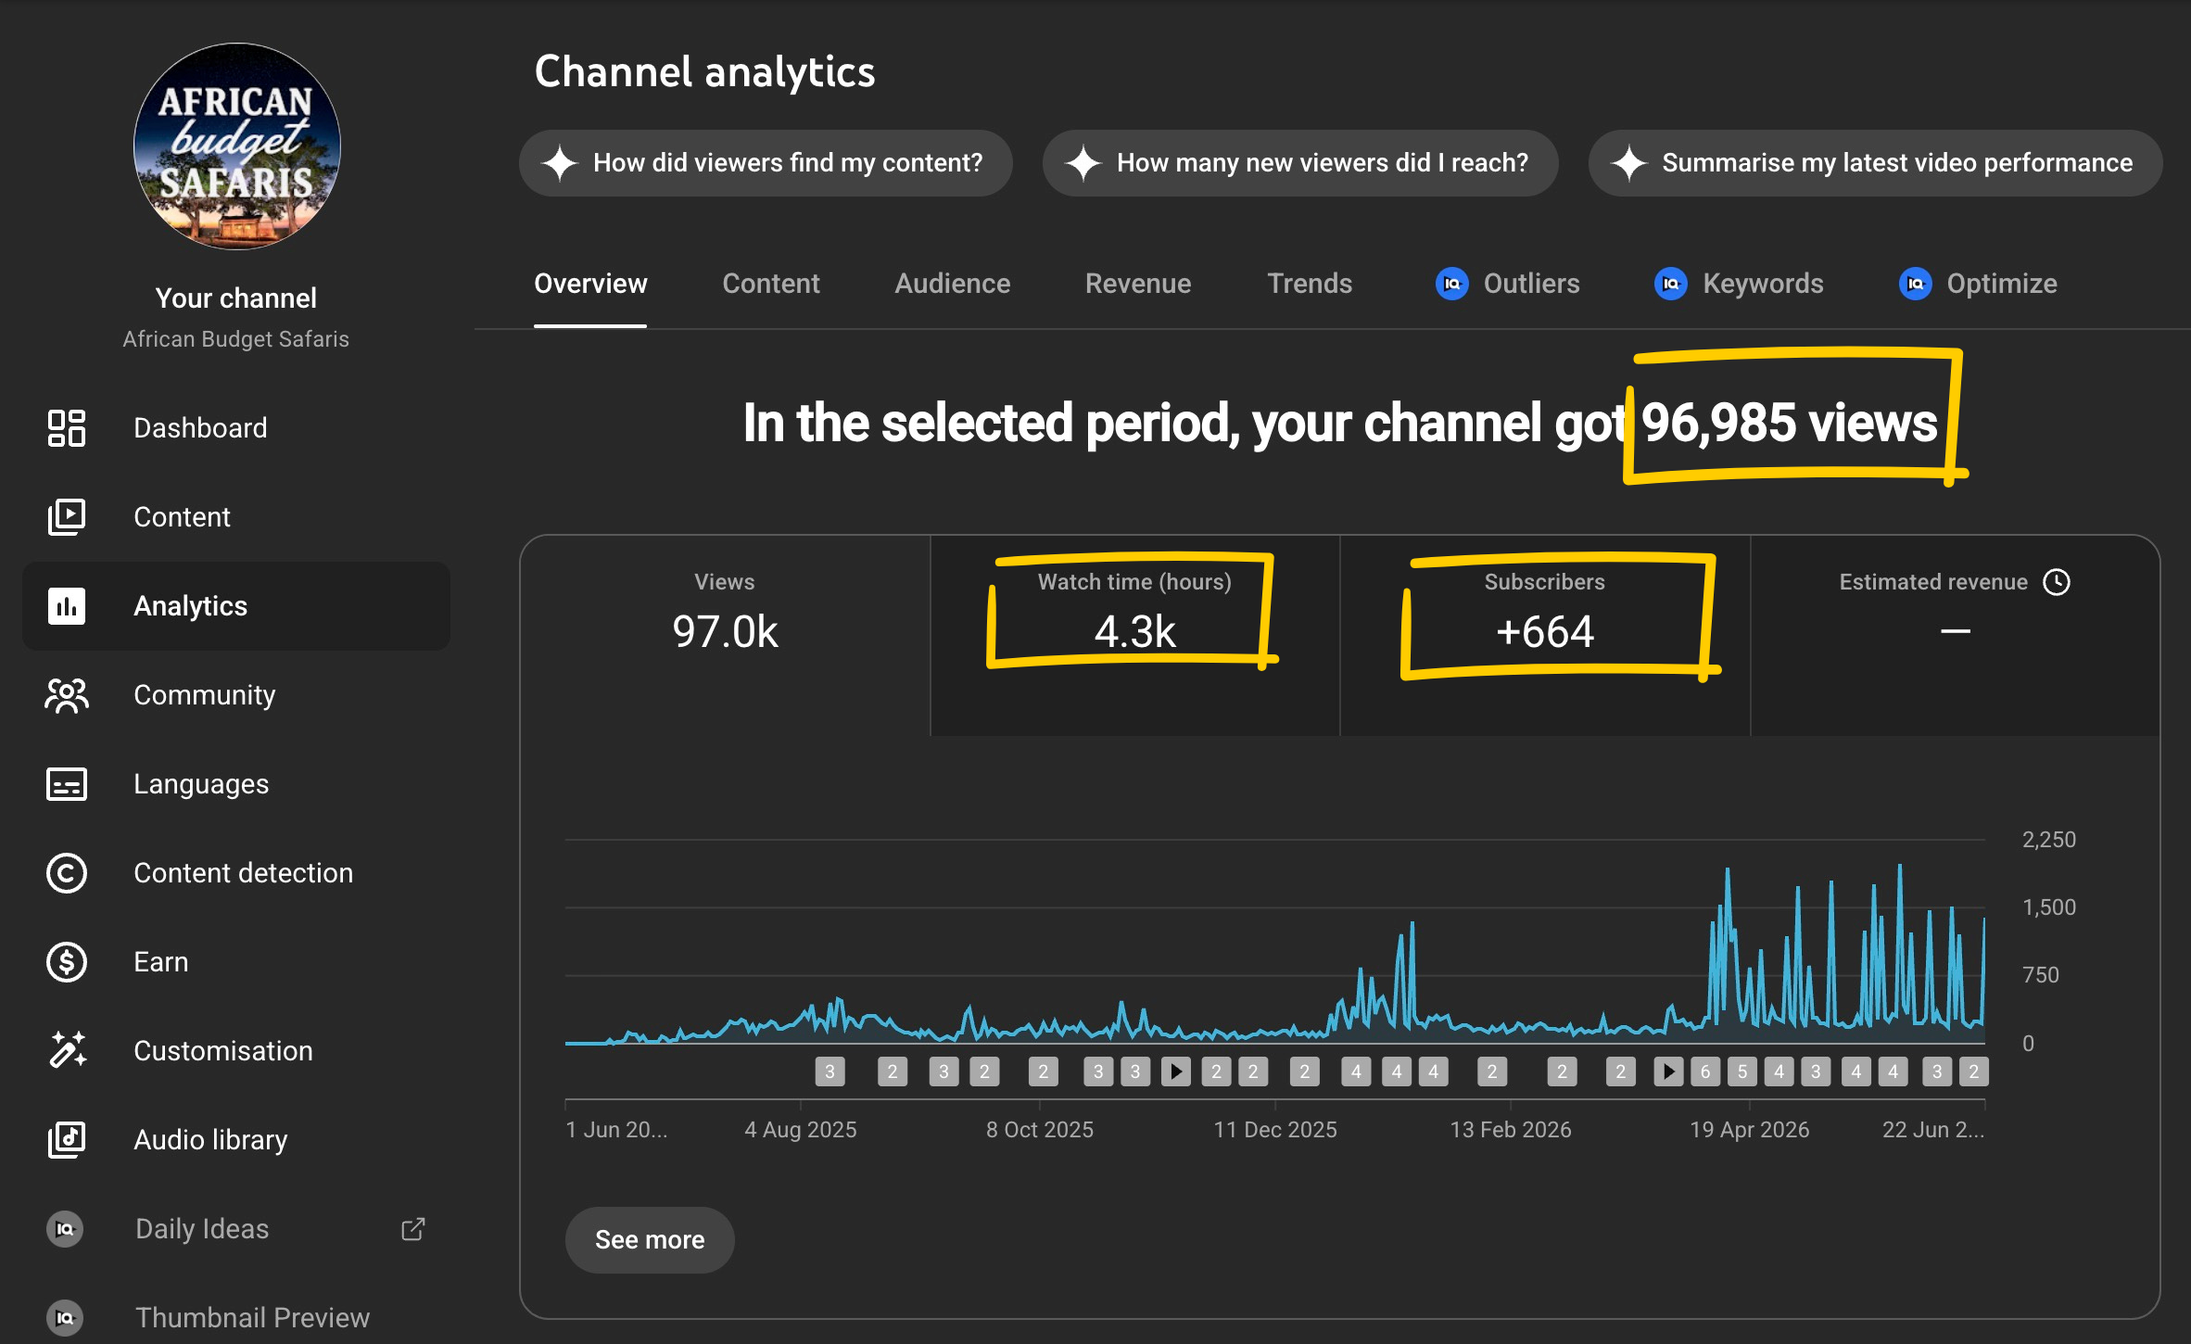The height and width of the screenshot is (1344, 2191).
Task: Click the Content video stack icon
Action: (x=67, y=517)
